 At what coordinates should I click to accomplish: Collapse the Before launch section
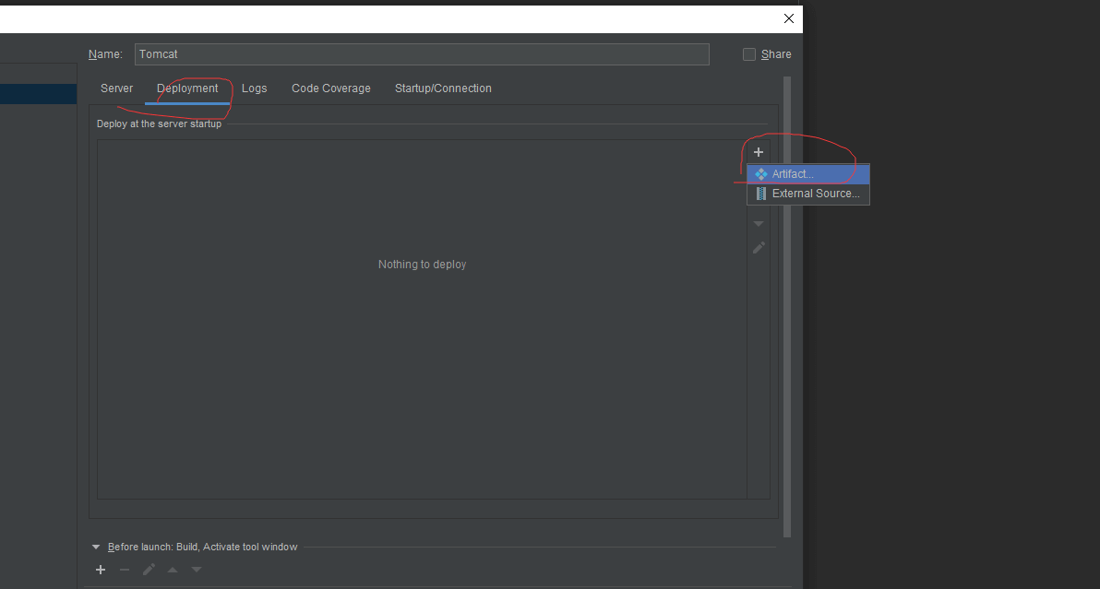[96, 548]
